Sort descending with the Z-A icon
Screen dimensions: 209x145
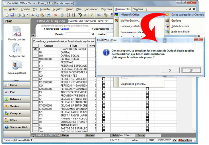73,15
